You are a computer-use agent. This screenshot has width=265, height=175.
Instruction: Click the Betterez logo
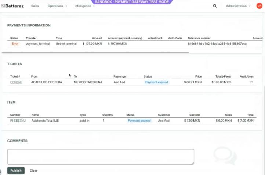click(x=12, y=6)
